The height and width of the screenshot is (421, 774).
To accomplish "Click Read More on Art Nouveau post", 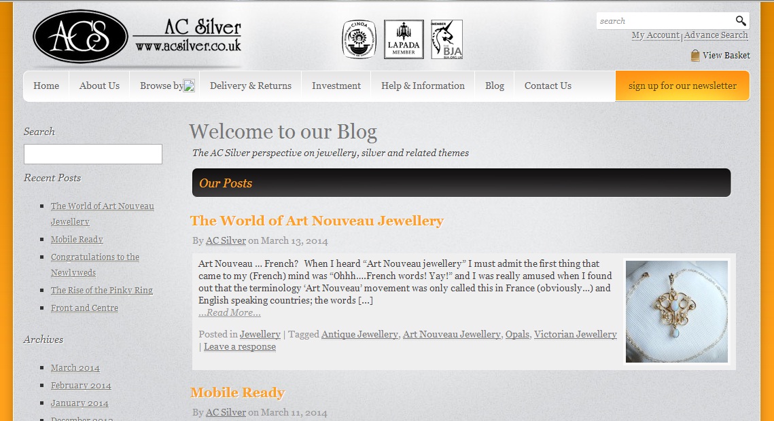I will click(x=230, y=312).
